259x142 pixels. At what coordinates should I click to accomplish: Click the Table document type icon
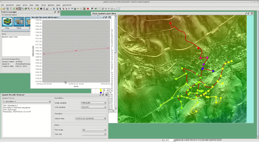[19, 22]
